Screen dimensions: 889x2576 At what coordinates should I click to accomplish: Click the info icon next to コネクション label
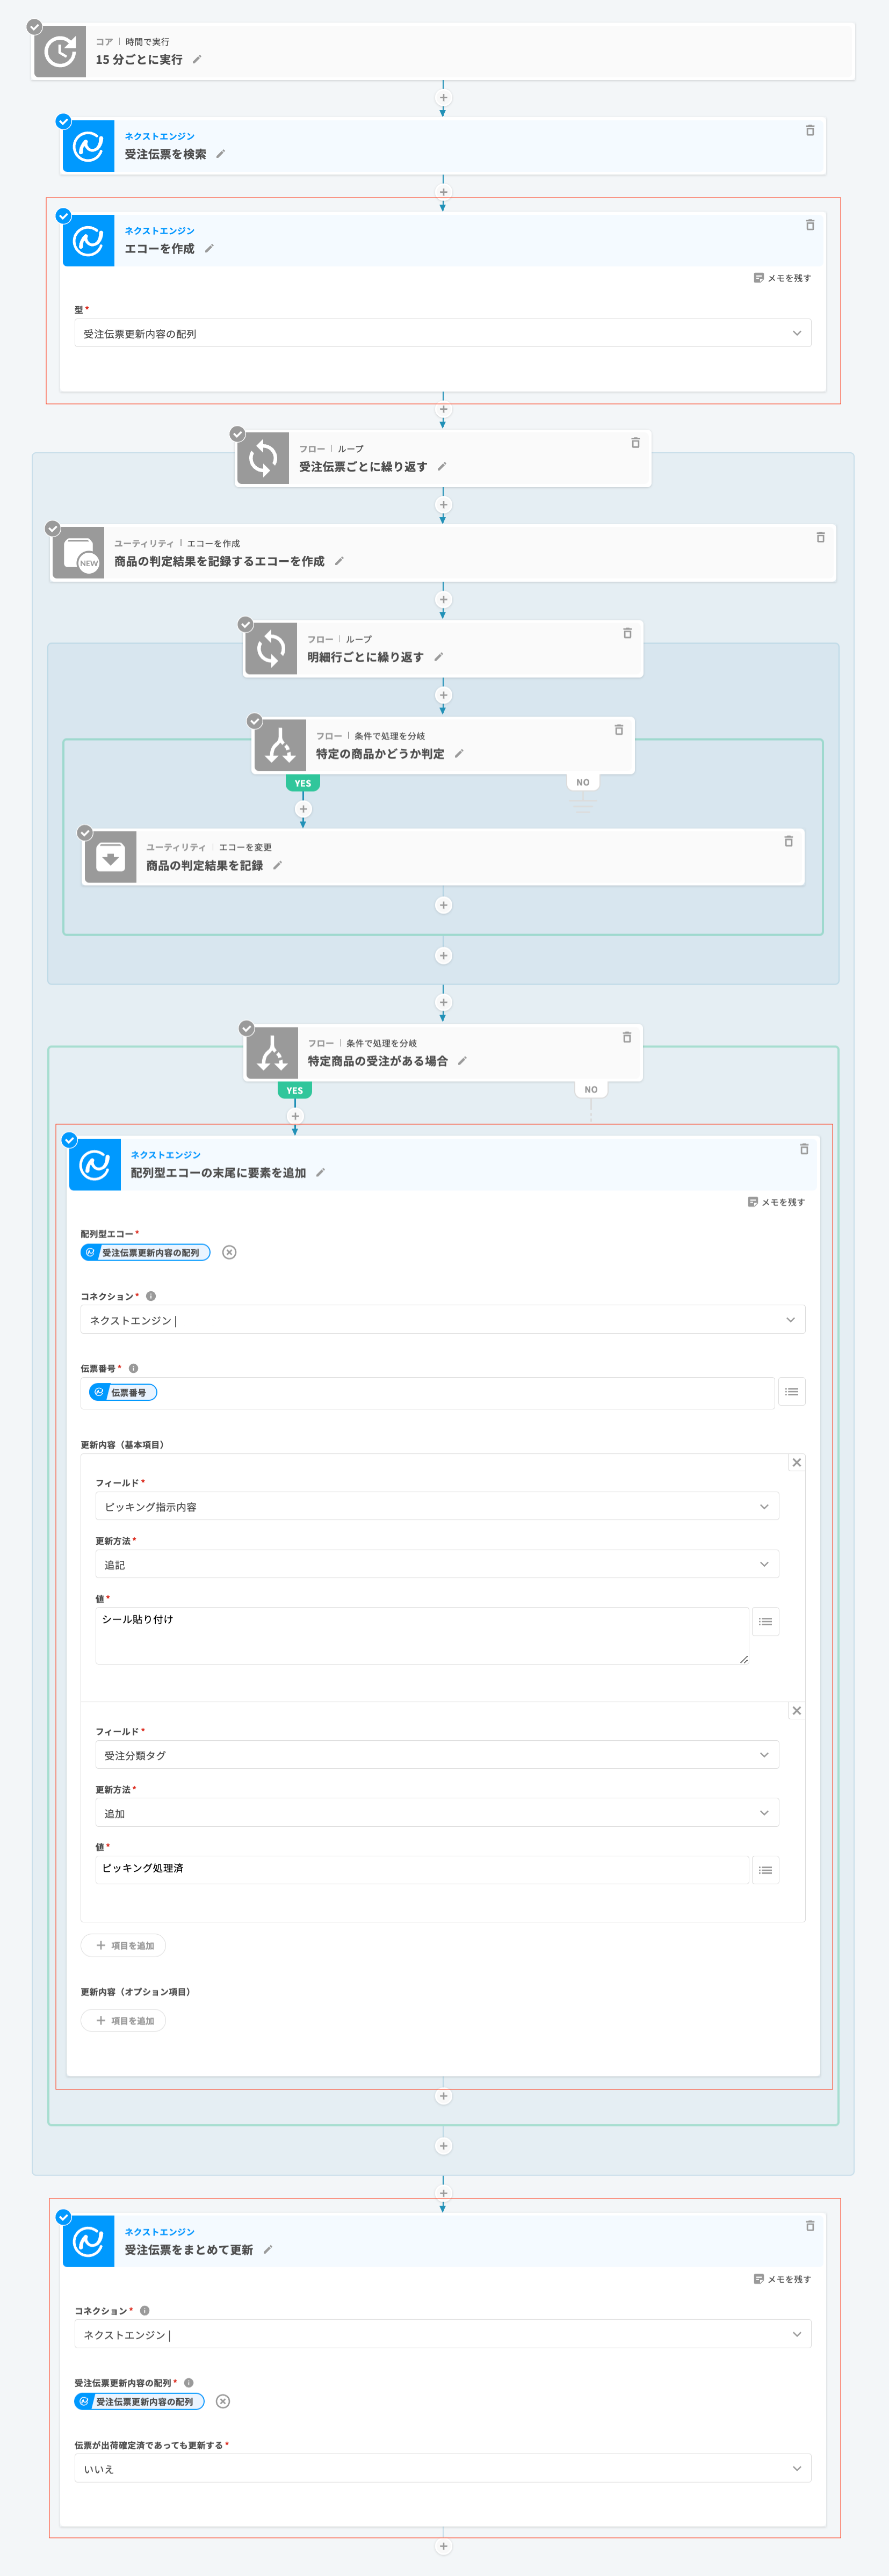pyautogui.click(x=151, y=1296)
